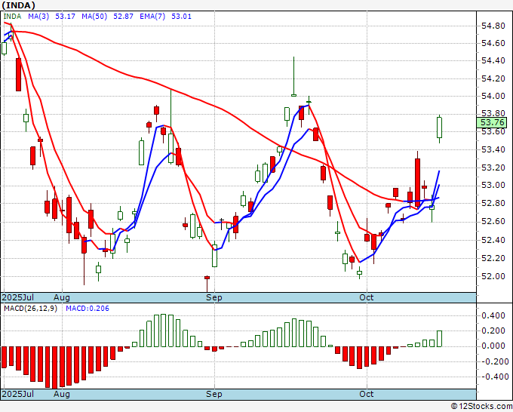
Task: Click the 0.400 MACD axis label
Action: pos(493,315)
